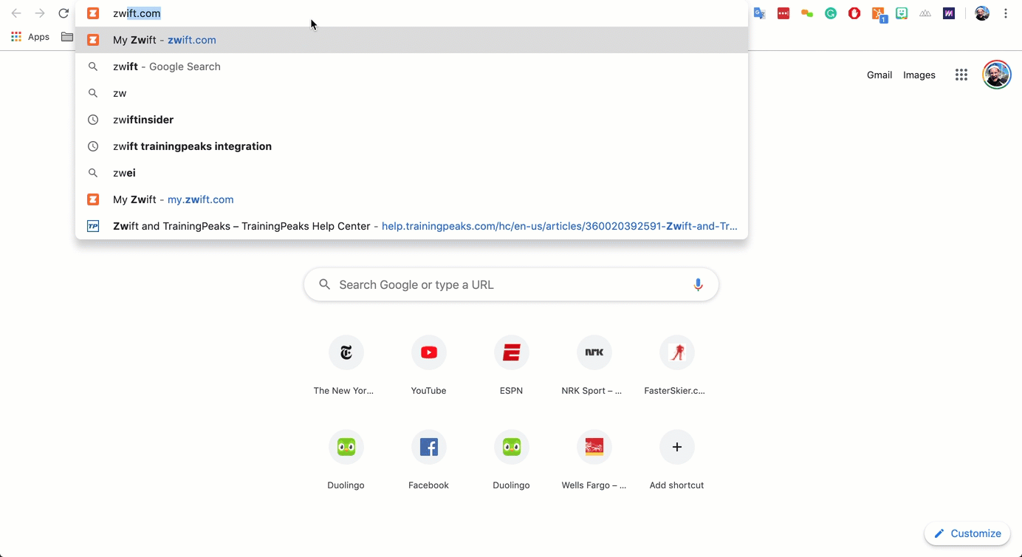
Task: Open Chrome's three-dot menu
Action: pos(1006,13)
